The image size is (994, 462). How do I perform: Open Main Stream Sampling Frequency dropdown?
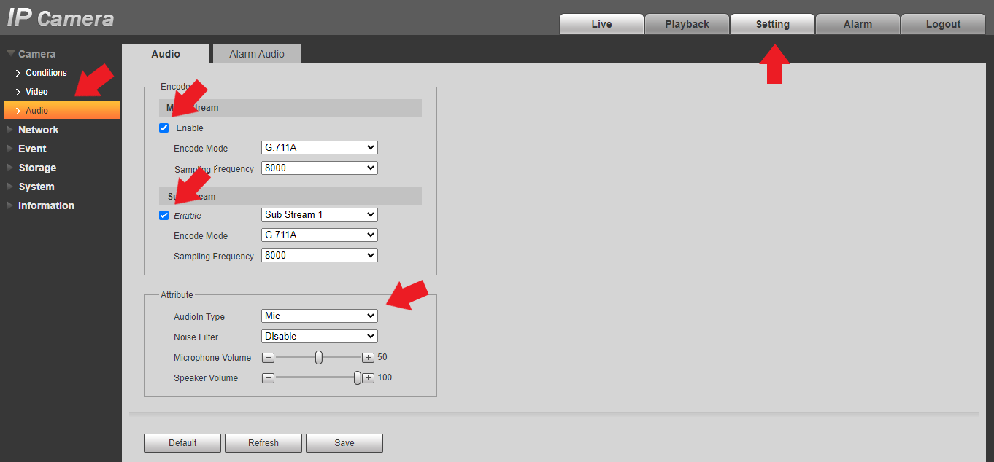point(320,168)
